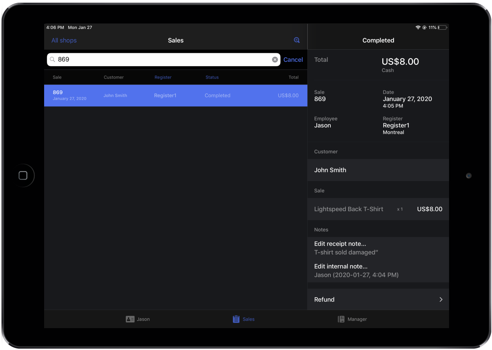Open the Refund option

tap(378, 300)
